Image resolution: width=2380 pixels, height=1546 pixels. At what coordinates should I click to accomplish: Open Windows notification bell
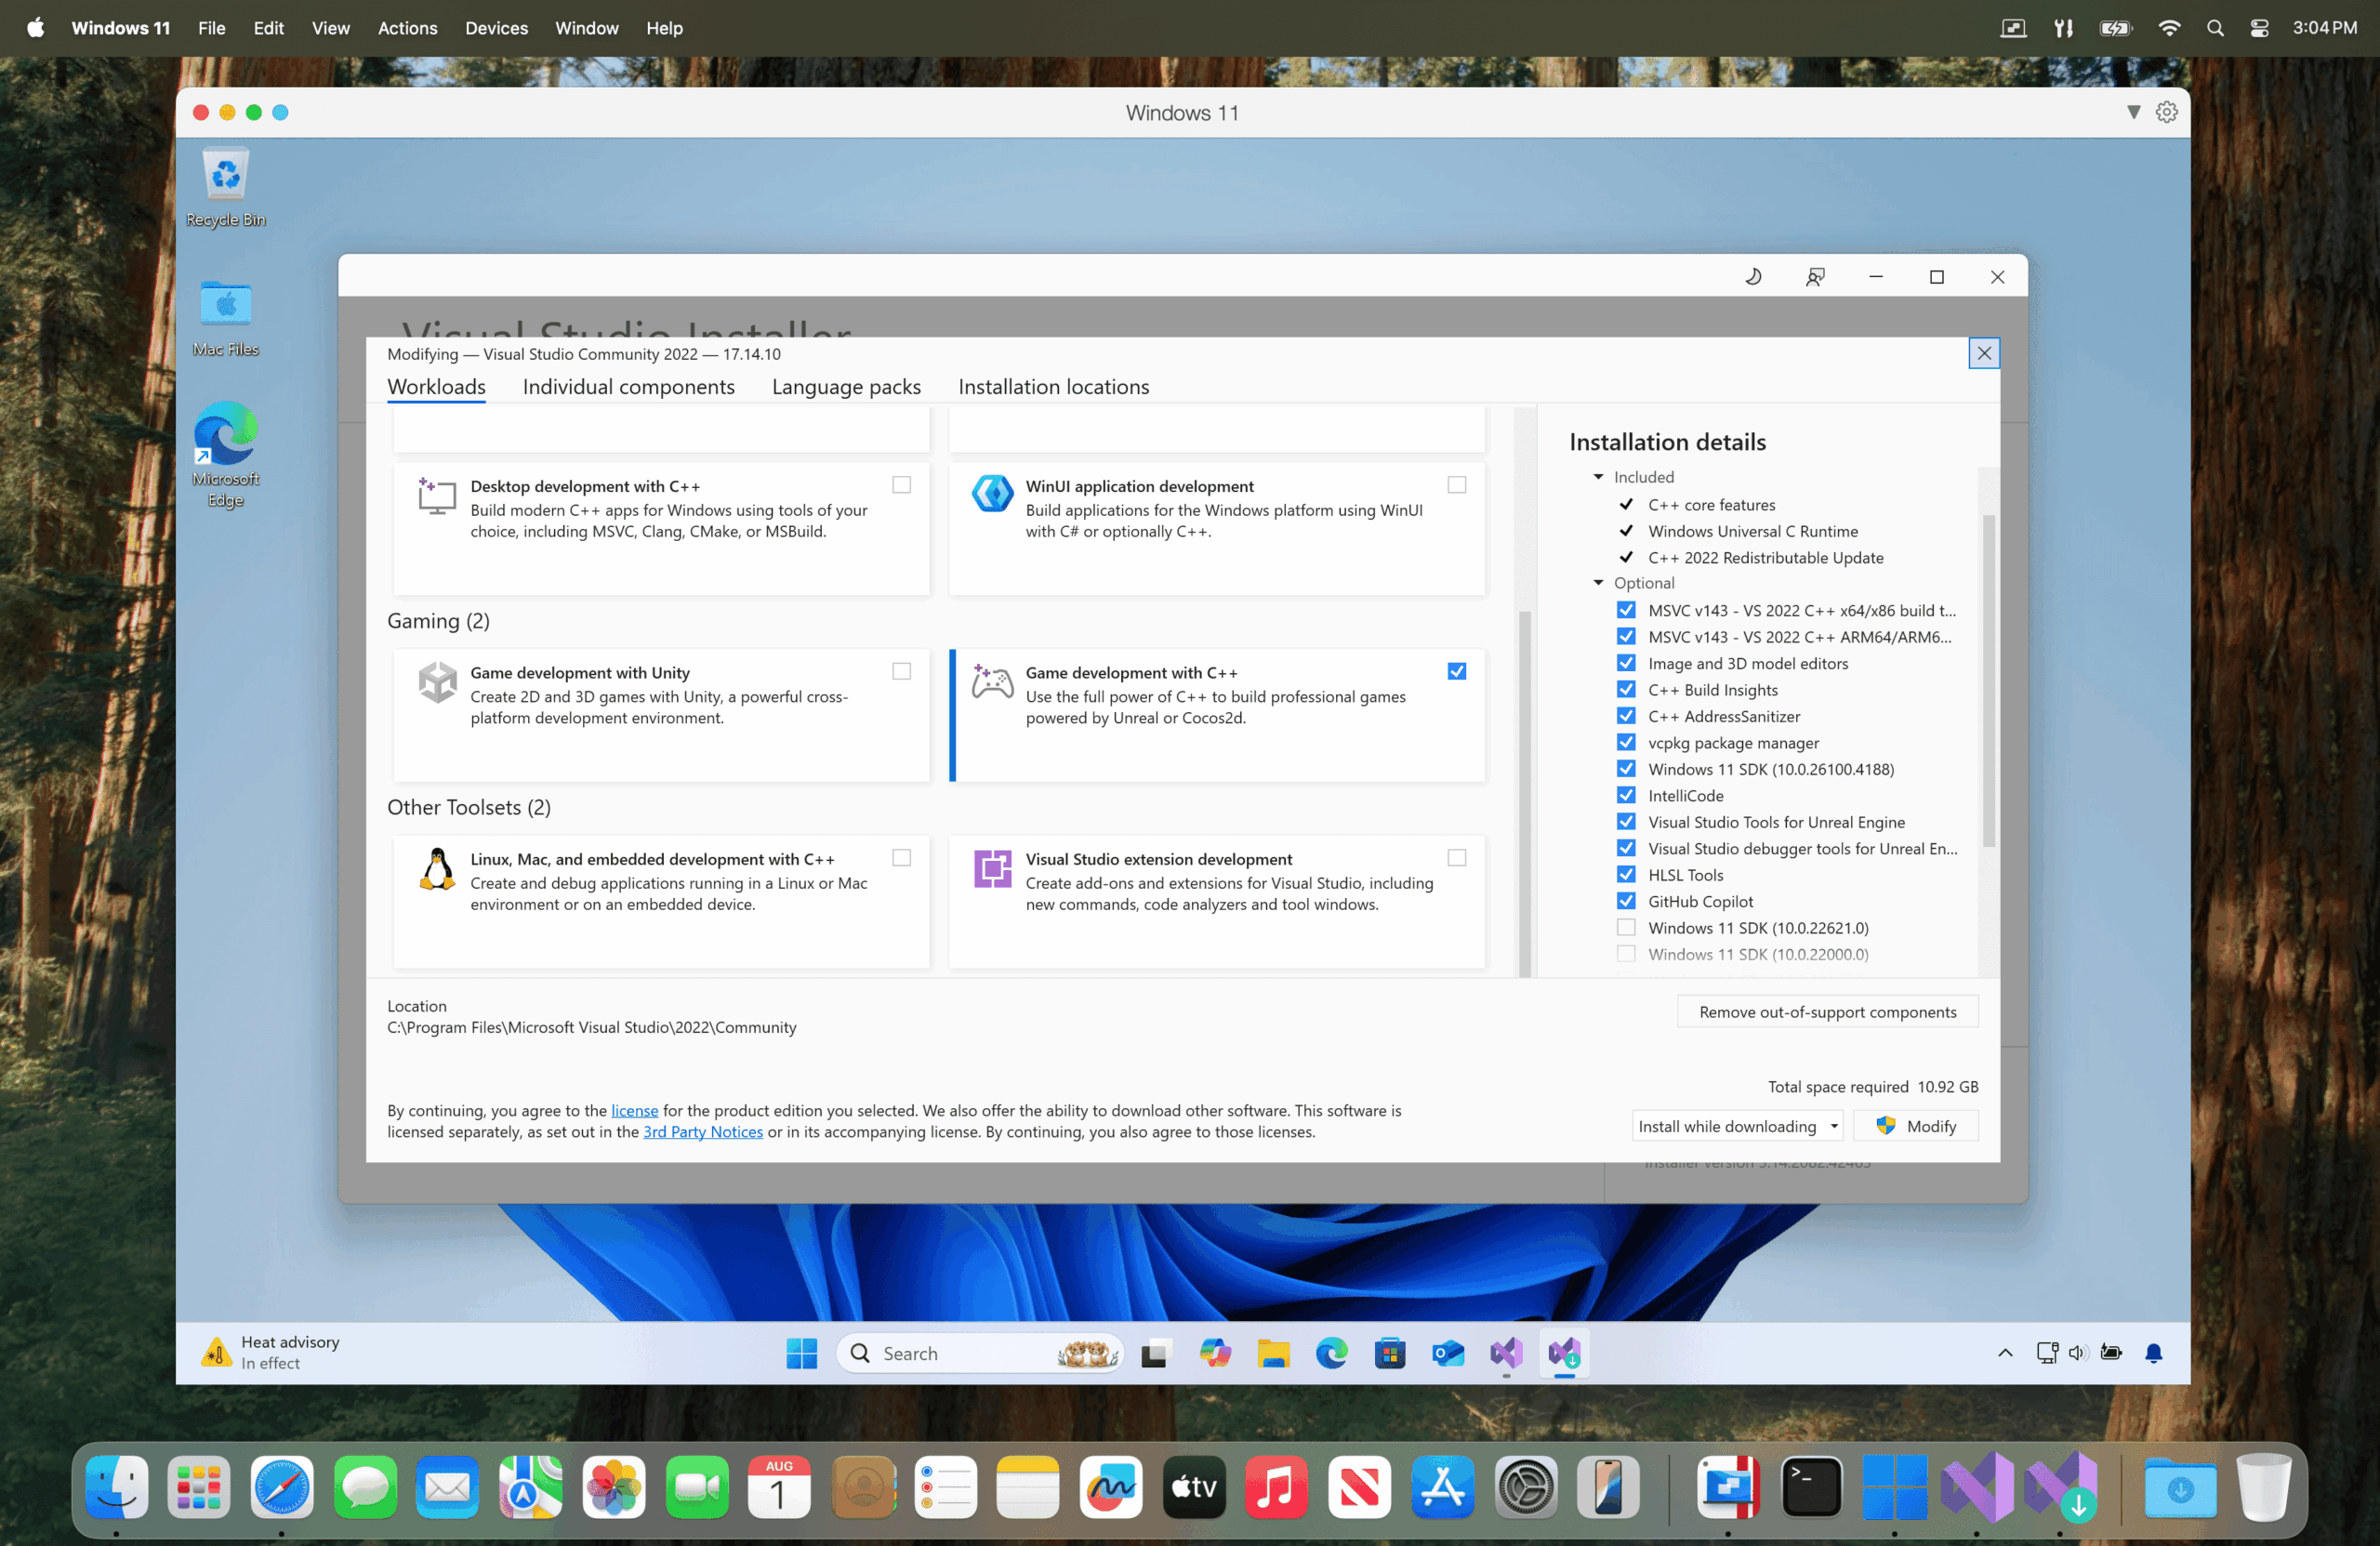[2154, 1353]
